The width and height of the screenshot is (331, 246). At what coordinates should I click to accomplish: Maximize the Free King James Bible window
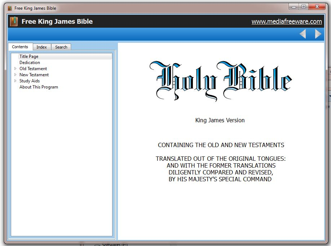click(x=304, y=6)
